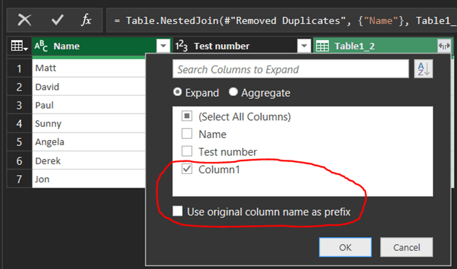Open the Test number column filter dropdown
The width and height of the screenshot is (457, 269).
click(x=304, y=46)
